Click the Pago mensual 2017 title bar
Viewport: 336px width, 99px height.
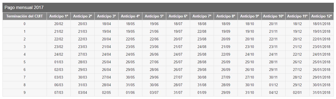click(168, 7)
